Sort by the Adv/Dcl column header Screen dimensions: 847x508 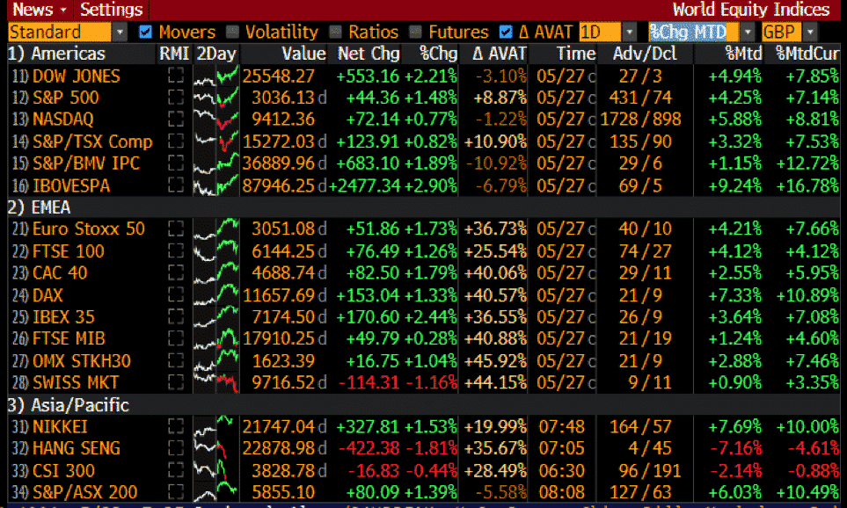coord(645,54)
